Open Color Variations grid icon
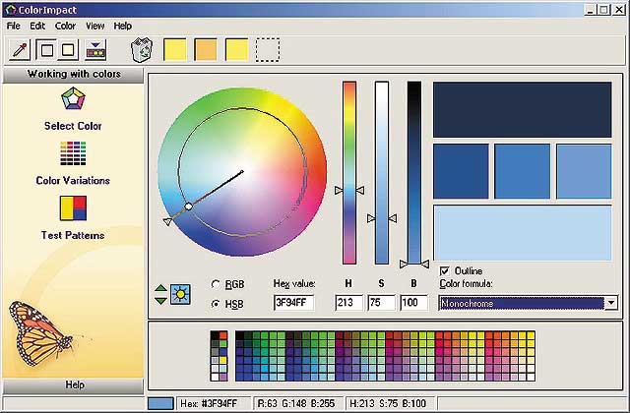This screenshot has width=630, height=413. click(x=73, y=153)
